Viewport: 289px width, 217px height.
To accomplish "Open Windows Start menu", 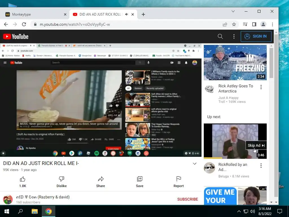I will (x=7, y=211).
